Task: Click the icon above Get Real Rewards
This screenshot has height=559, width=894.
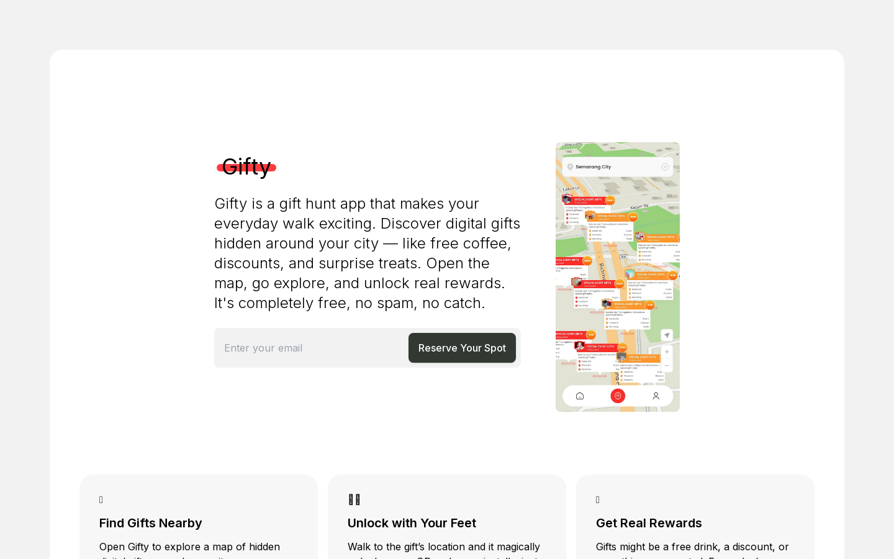Action: point(598,500)
